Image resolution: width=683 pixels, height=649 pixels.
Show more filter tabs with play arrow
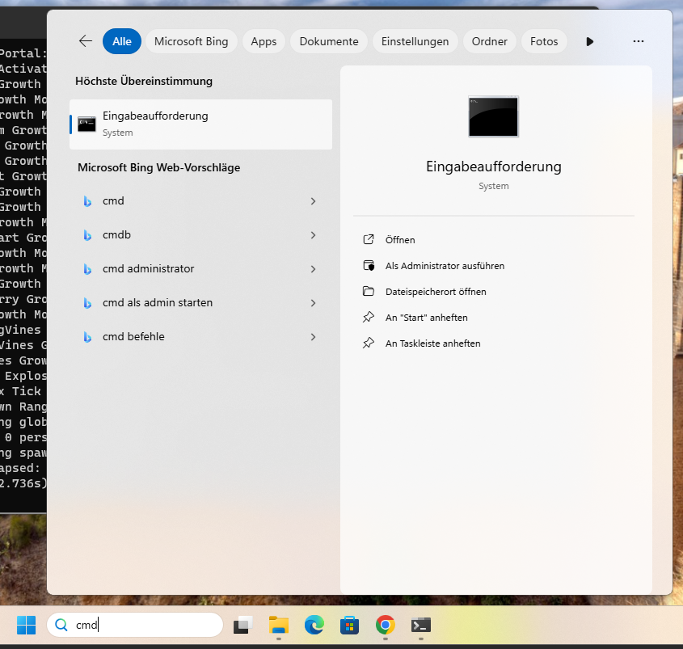pos(590,41)
